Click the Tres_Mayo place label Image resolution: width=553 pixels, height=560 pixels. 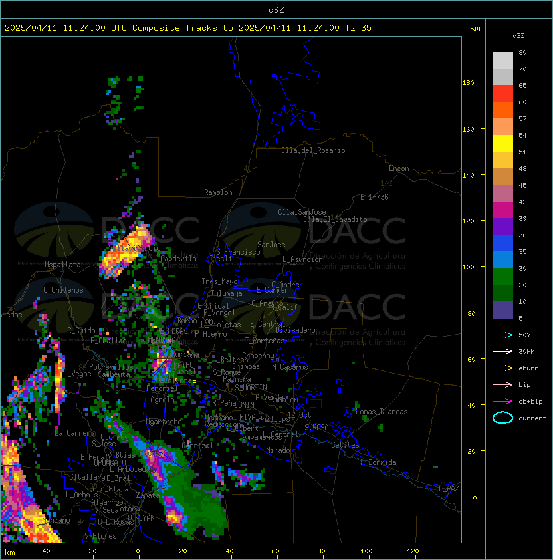click(x=219, y=281)
